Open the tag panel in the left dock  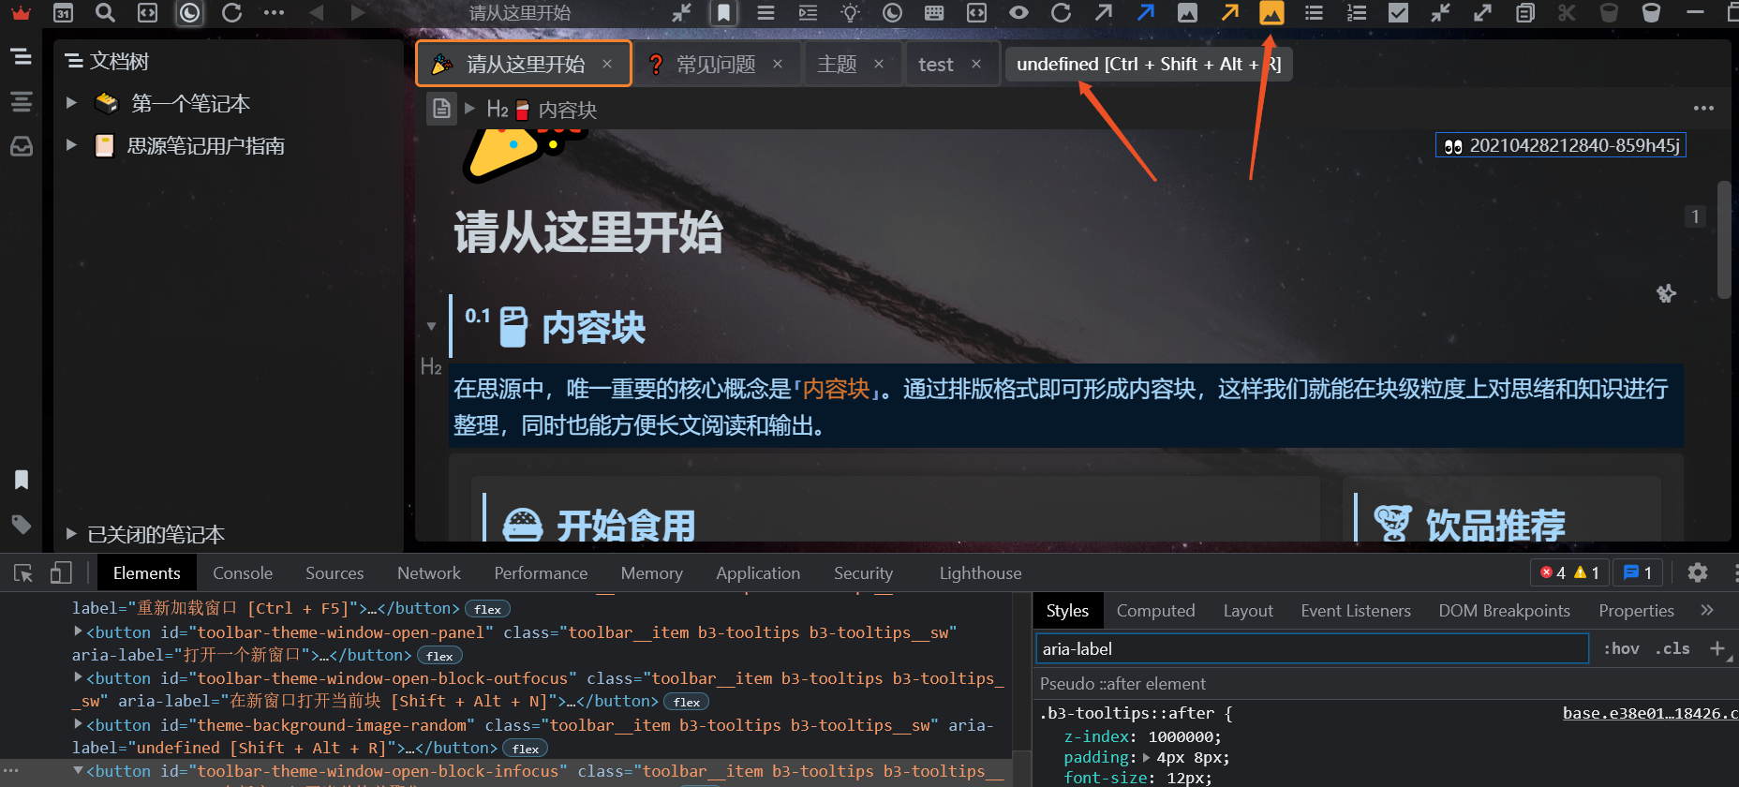tap(22, 524)
